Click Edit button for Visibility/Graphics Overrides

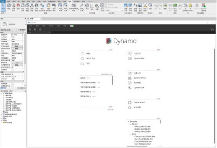pyautogui.click(x=17, y=46)
